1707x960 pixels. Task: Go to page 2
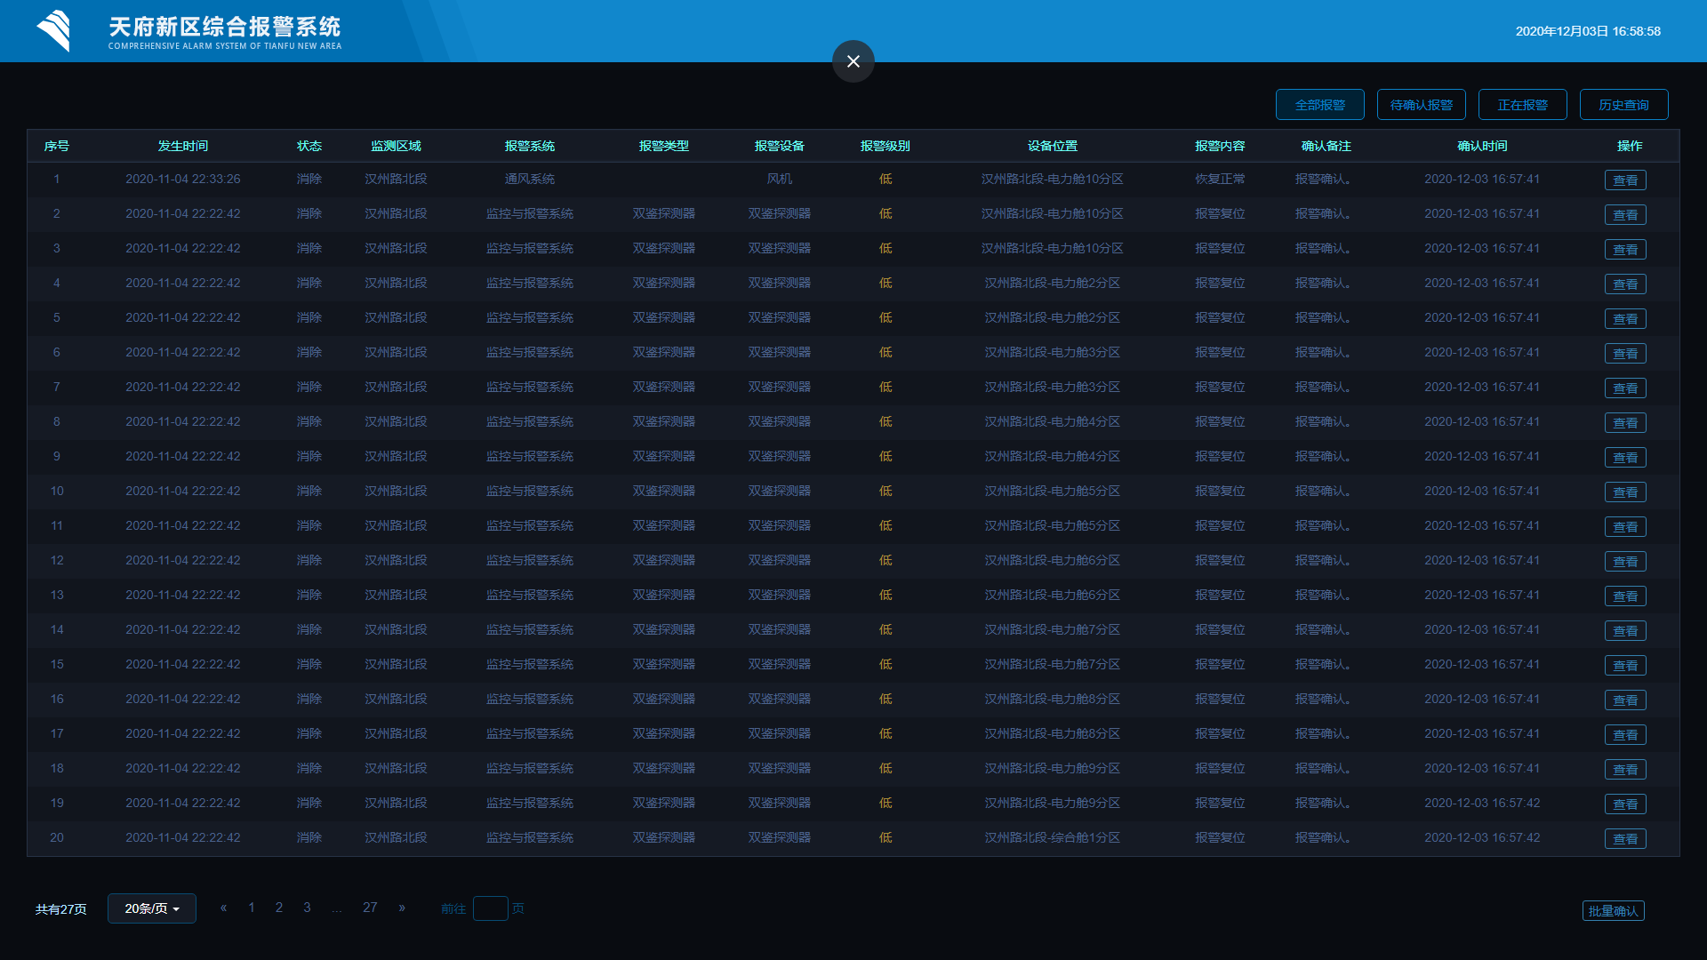coord(279,908)
